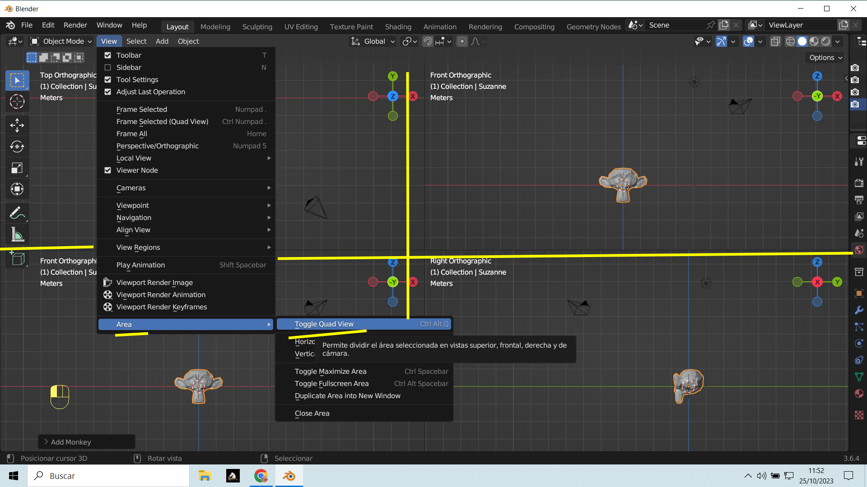This screenshot has width=867, height=487.
Task: Open the Options dropdown in viewport
Action: [825, 58]
